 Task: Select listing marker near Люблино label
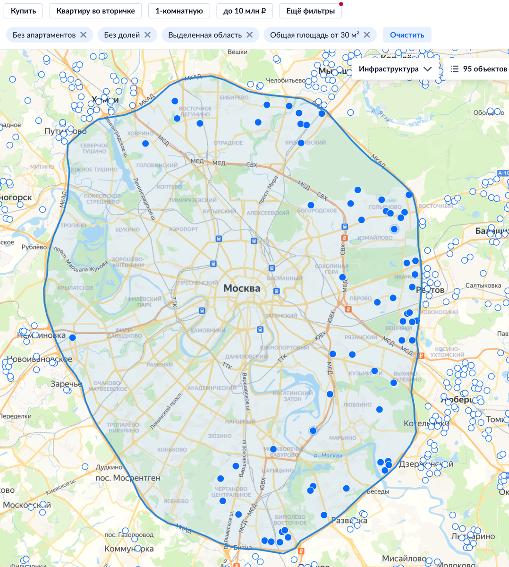380,409
